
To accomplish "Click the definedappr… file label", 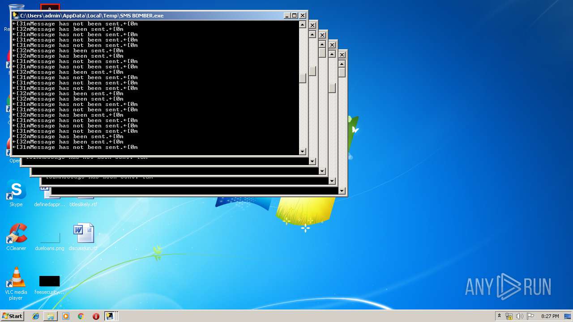I will coord(50,204).
